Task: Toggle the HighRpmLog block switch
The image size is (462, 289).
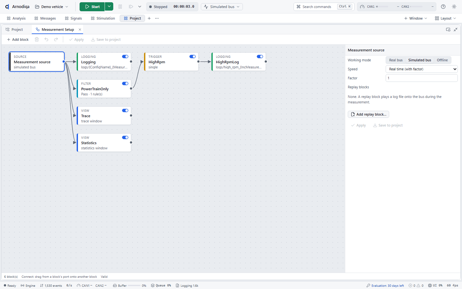Action: click(x=260, y=57)
